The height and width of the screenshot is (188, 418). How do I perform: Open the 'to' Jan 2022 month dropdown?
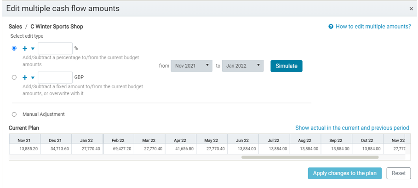[x=243, y=66]
